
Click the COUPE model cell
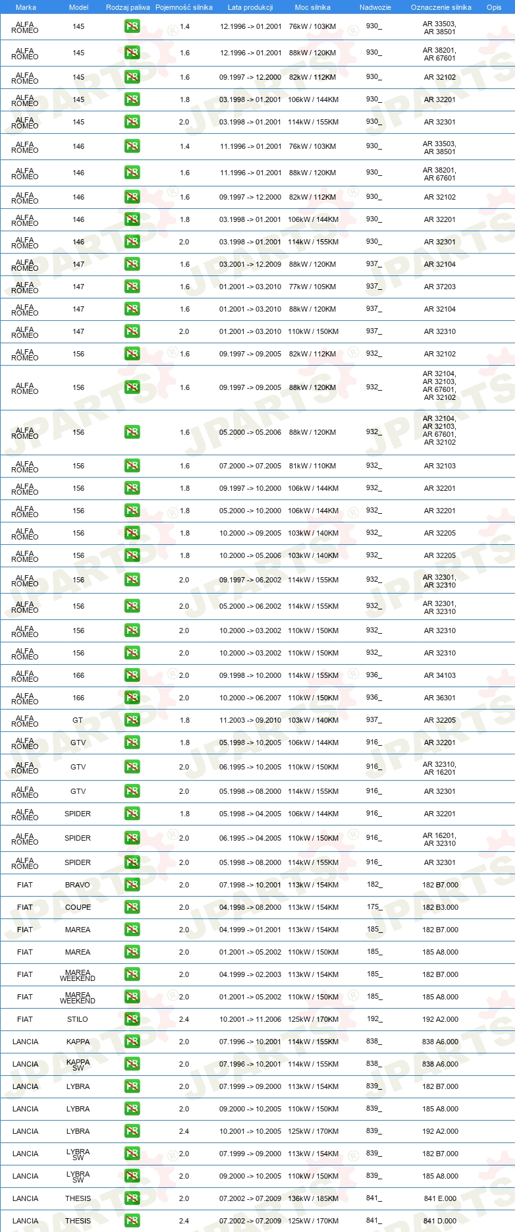78,907
